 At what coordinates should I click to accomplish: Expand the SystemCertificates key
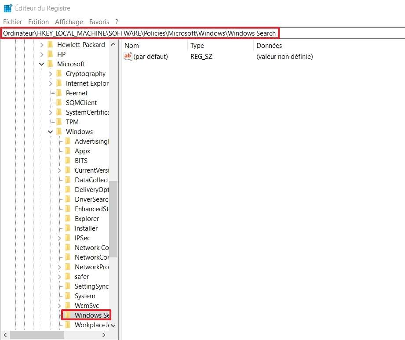pyautogui.click(x=51, y=112)
